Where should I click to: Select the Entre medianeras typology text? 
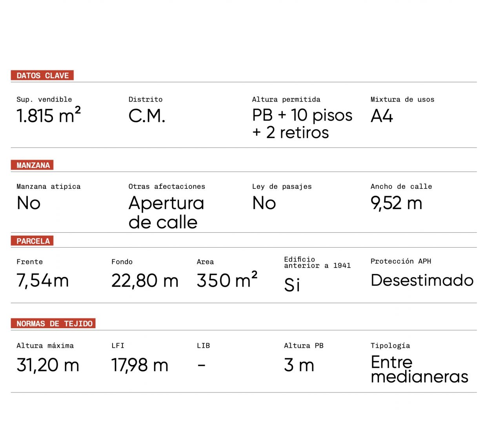coord(419,369)
